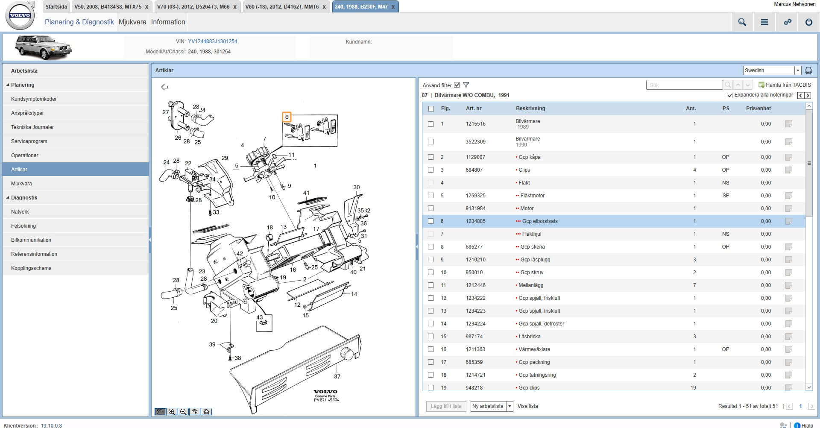Click the print icon

(x=808, y=70)
